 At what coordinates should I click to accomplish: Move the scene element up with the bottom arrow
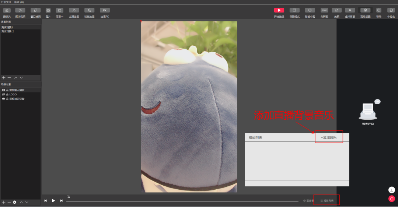pos(21,202)
